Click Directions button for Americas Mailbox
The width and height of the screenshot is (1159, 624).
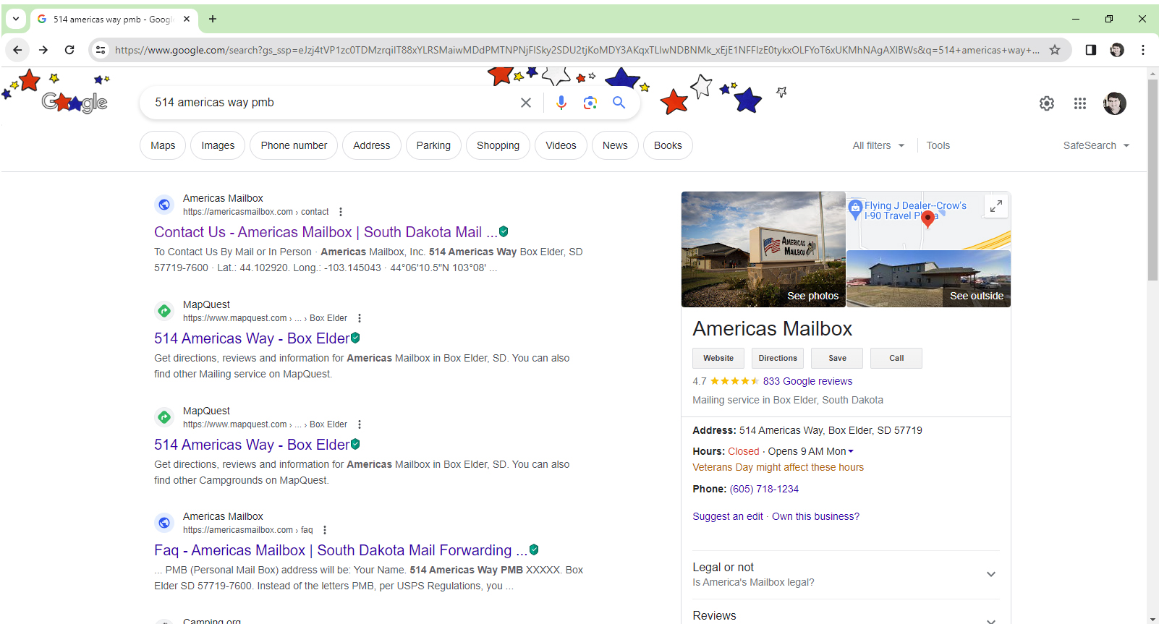778,358
